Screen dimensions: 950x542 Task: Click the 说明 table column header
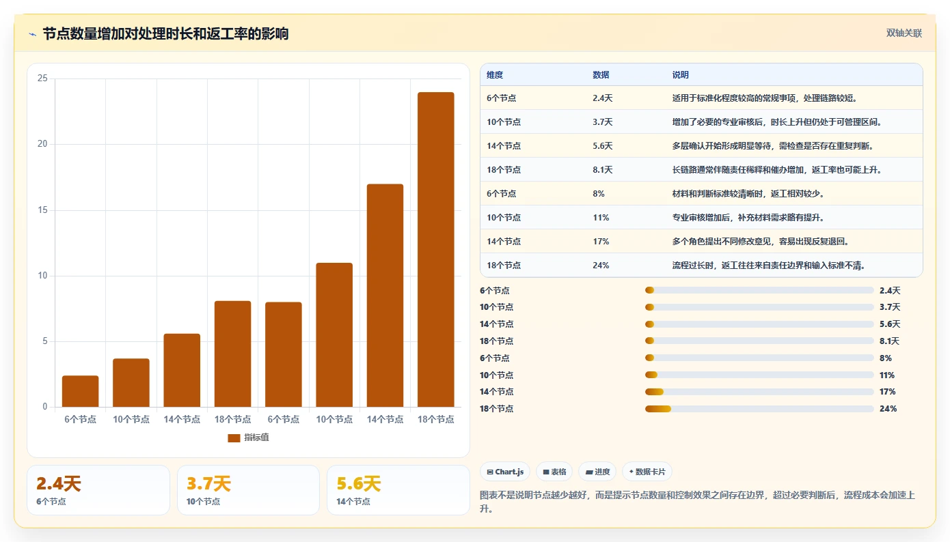(x=681, y=75)
